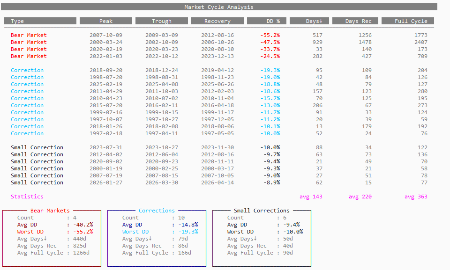Image resolution: width=450 pixels, height=270 pixels.
Task: Select the Bear Market row peaking 2020-02-19
Action: 219,49
